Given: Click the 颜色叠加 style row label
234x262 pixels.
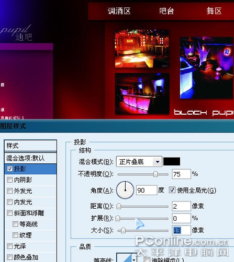Looking at the screenshot, I should pyautogui.click(x=26, y=257).
